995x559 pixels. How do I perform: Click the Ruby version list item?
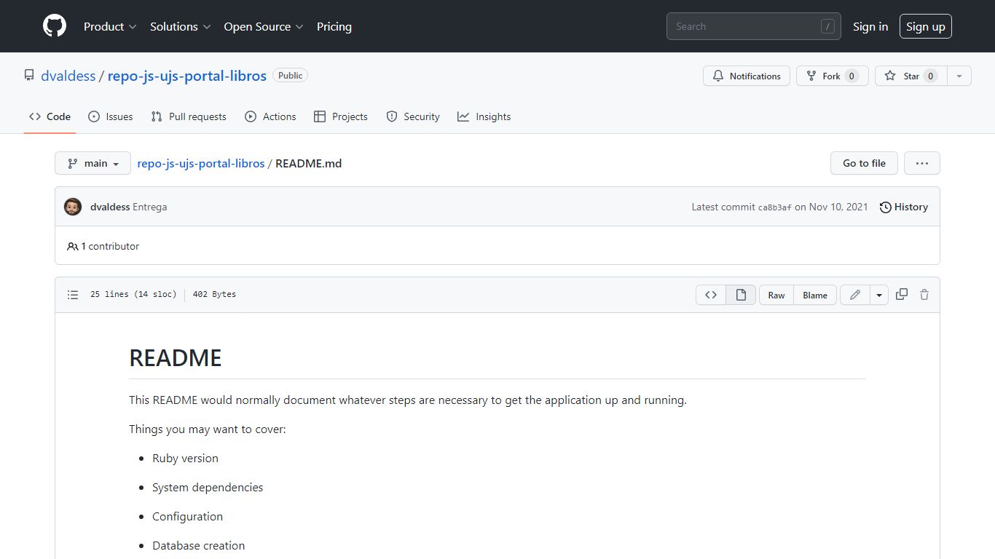[x=185, y=458]
